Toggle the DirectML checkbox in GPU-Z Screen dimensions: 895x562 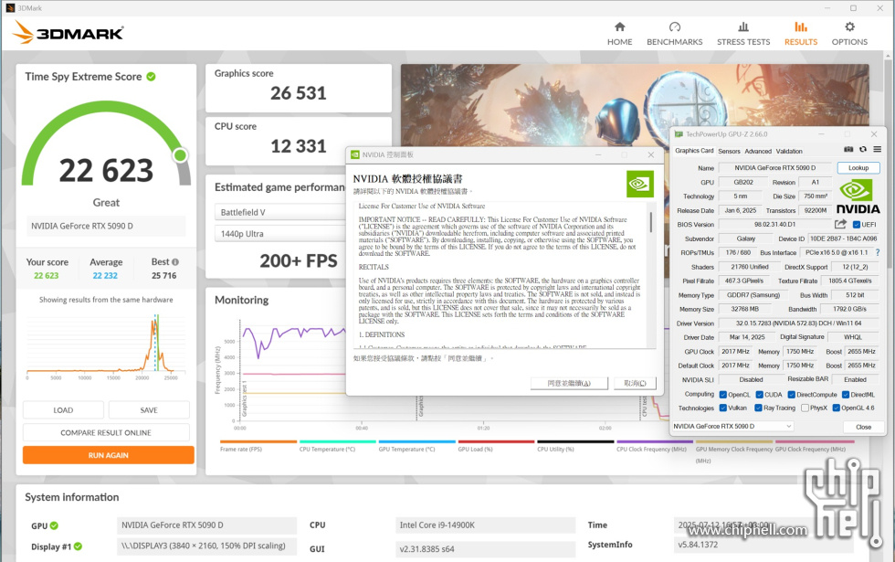click(x=846, y=395)
